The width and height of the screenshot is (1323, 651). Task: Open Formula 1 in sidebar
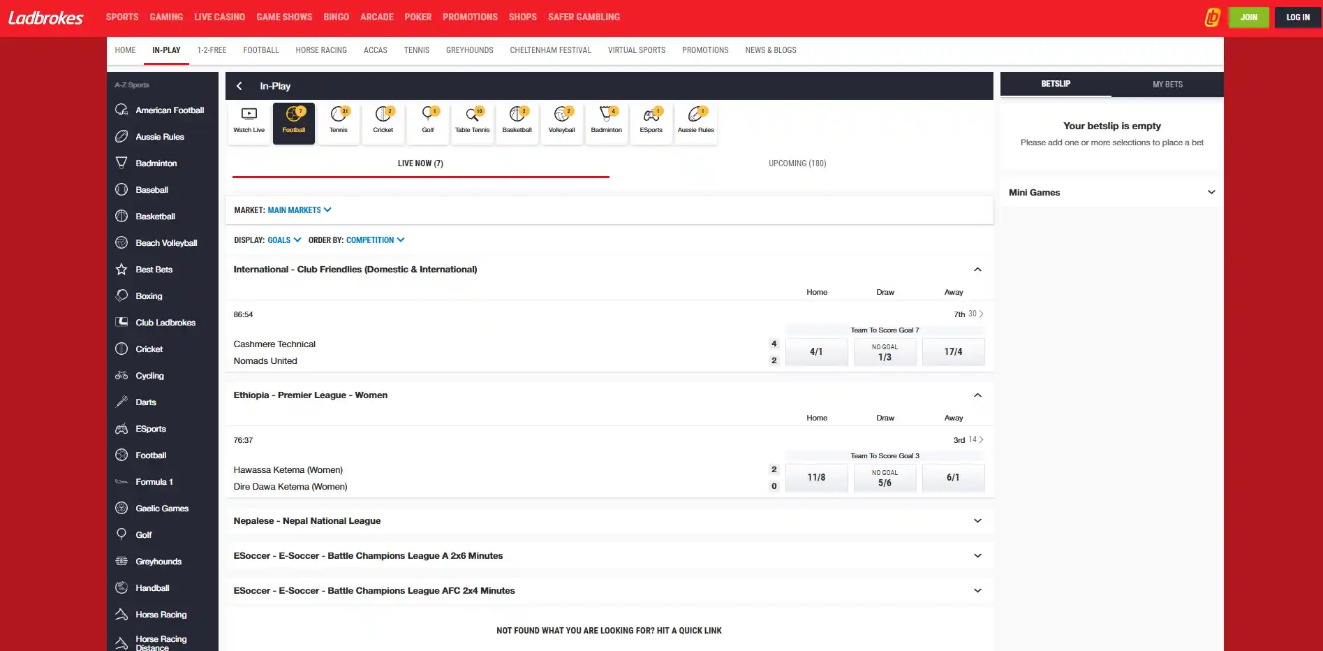[x=163, y=482]
